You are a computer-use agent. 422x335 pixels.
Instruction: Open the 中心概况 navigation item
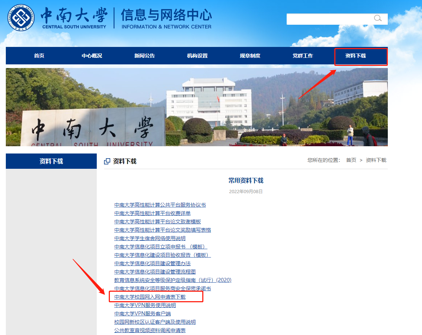92,56
